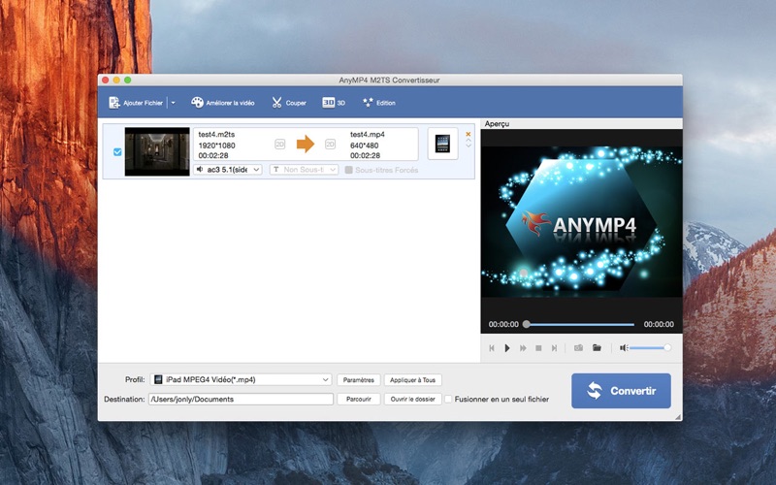Take a snapshot with camera icon
Image resolution: width=776 pixels, height=485 pixels.
coord(578,348)
